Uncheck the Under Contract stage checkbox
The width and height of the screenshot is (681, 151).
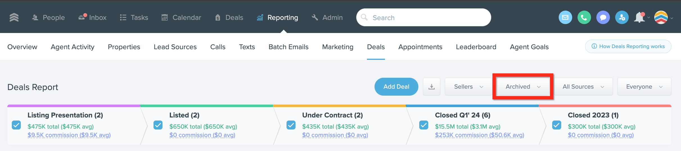pyautogui.click(x=291, y=125)
